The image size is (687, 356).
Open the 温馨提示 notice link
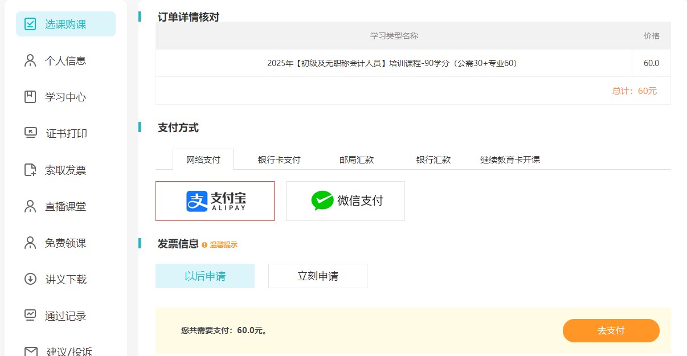tap(223, 244)
